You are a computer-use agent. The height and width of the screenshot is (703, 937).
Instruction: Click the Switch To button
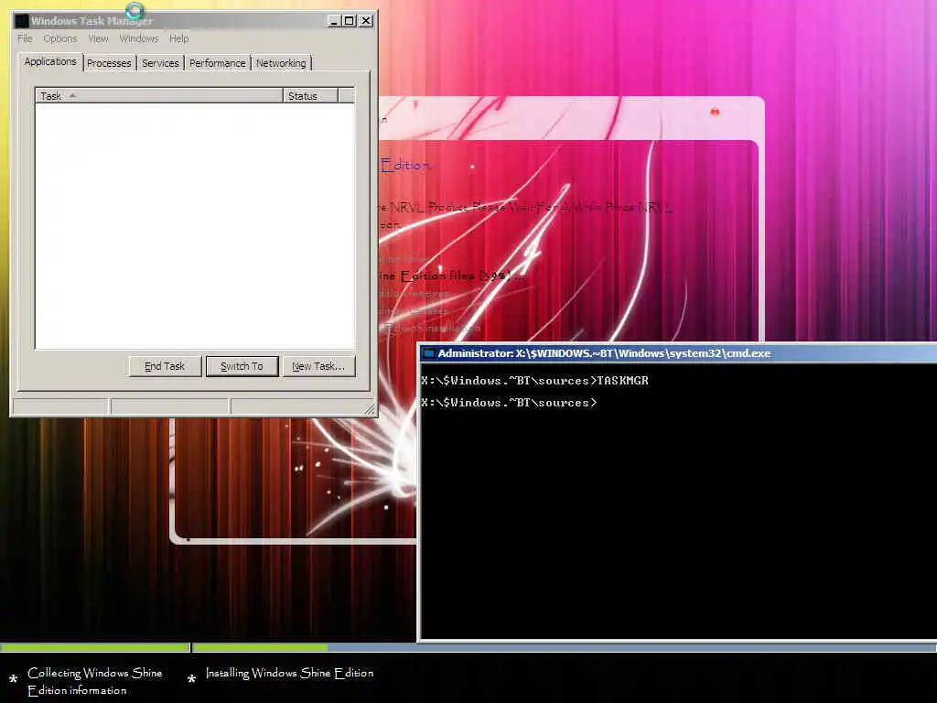tap(242, 366)
